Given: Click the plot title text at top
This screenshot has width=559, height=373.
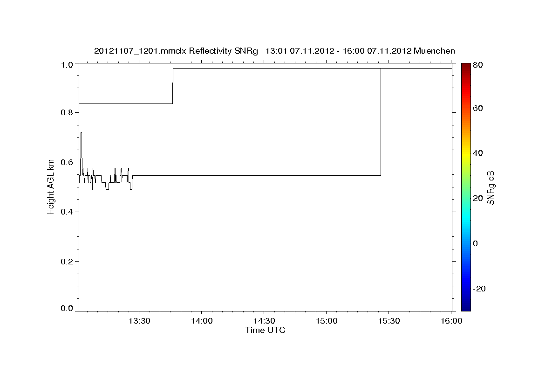Looking at the screenshot, I should coord(274,51).
